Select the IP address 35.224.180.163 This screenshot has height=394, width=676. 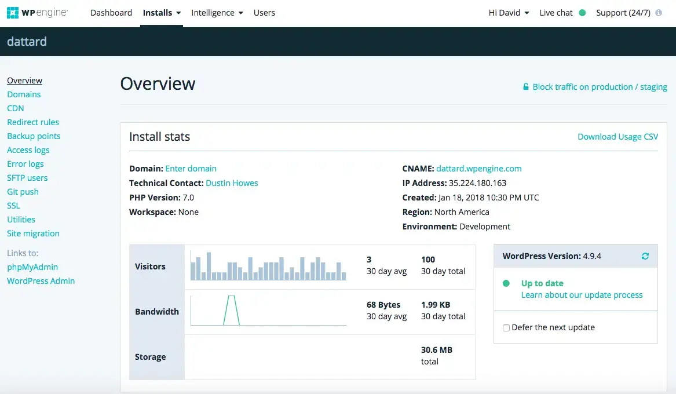[478, 183]
